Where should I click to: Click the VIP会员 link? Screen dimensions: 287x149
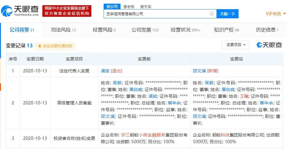coord(273,14)
